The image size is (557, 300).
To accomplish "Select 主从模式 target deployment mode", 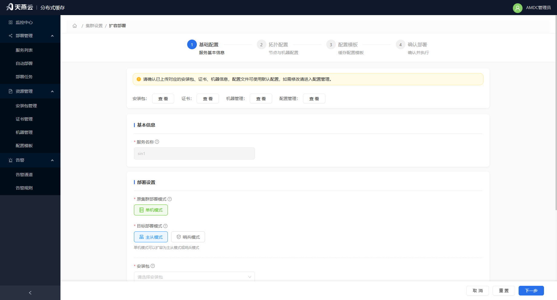I will (151, 237).
